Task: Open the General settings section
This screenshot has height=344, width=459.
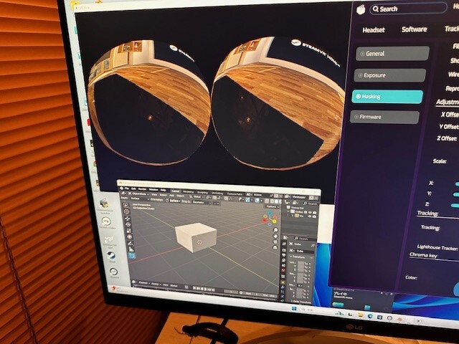Action: tap(392, 54)
